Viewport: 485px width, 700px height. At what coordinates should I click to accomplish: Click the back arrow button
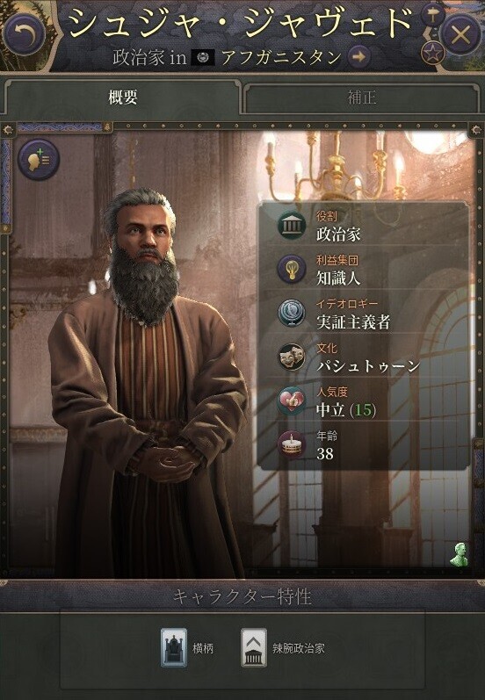point(24,35)
